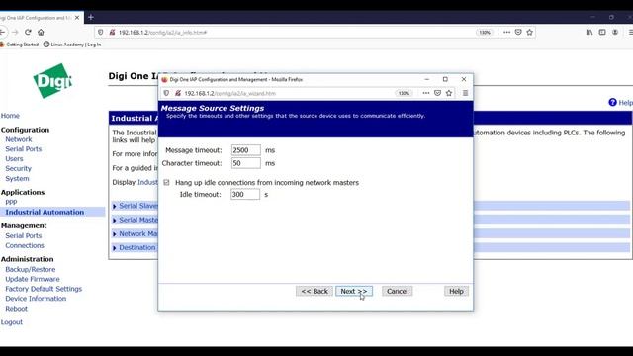
Task: Open Management Serial Ports link
Action: (x=24, y=235)
